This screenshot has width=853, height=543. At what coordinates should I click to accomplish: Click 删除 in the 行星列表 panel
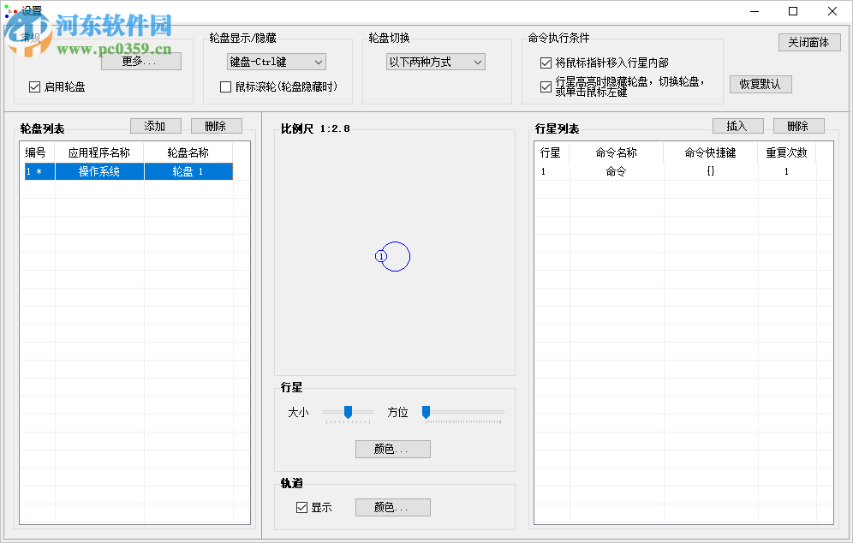click(x=798, y=125)
